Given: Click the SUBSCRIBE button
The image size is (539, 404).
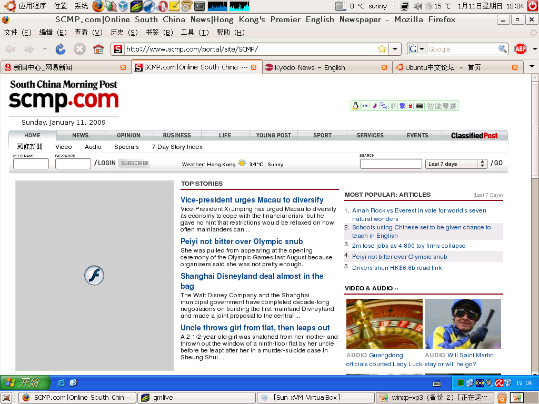Looking at the screenshot, I should click(135, 163).
